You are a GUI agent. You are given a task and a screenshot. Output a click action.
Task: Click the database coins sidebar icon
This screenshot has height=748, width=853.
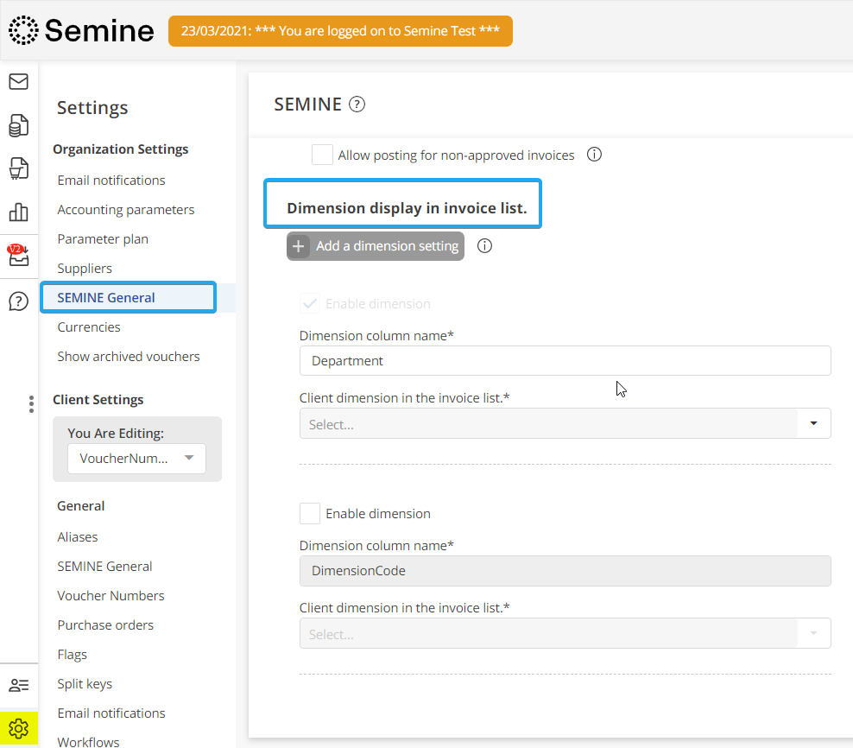[x=18, y=125]
